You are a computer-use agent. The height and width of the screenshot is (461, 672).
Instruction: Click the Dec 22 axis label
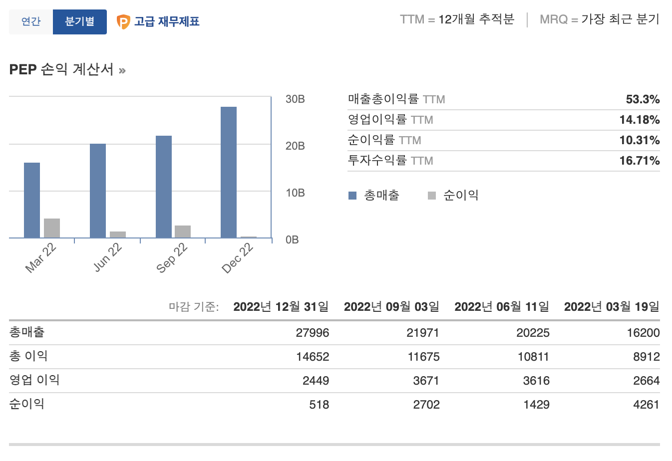click(x=238, y=258)
